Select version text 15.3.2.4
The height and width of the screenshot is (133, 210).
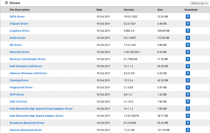click(x=128, y=80)
